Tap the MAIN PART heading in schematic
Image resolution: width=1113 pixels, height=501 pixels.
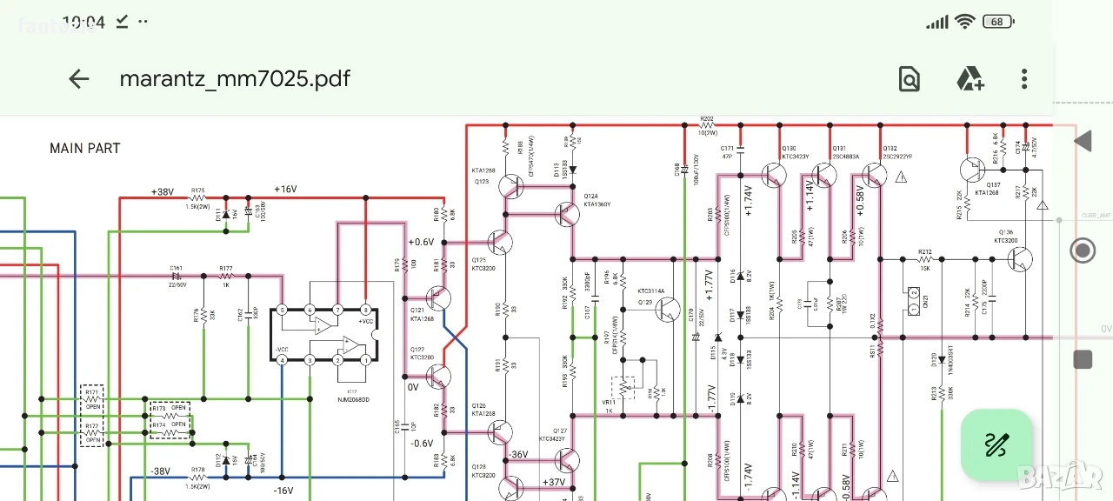pos(84,149)
